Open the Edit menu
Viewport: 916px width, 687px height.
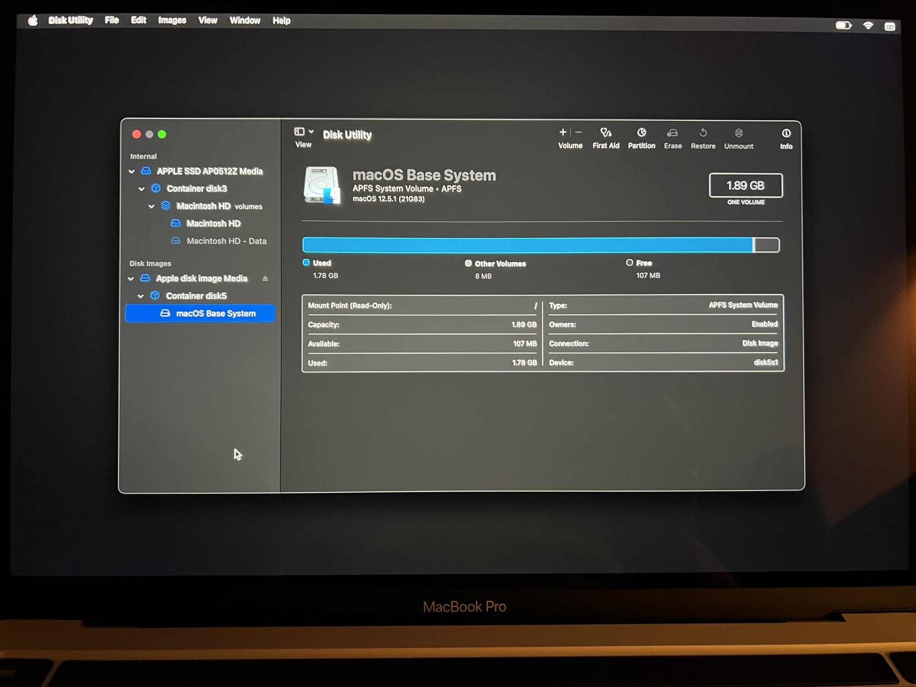point(138,20)
